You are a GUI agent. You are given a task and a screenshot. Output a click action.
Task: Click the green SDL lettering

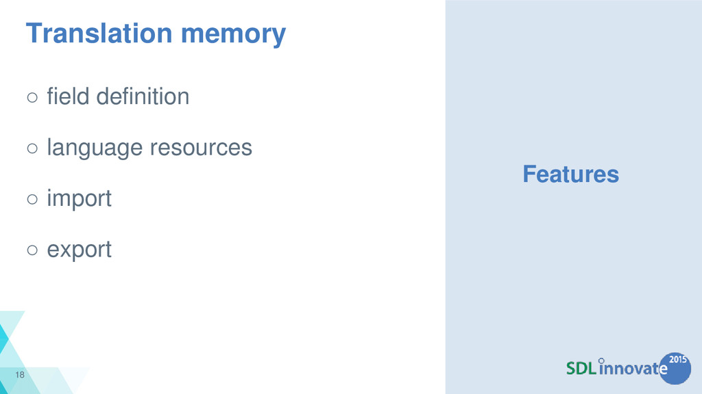[x=581, y=369]
